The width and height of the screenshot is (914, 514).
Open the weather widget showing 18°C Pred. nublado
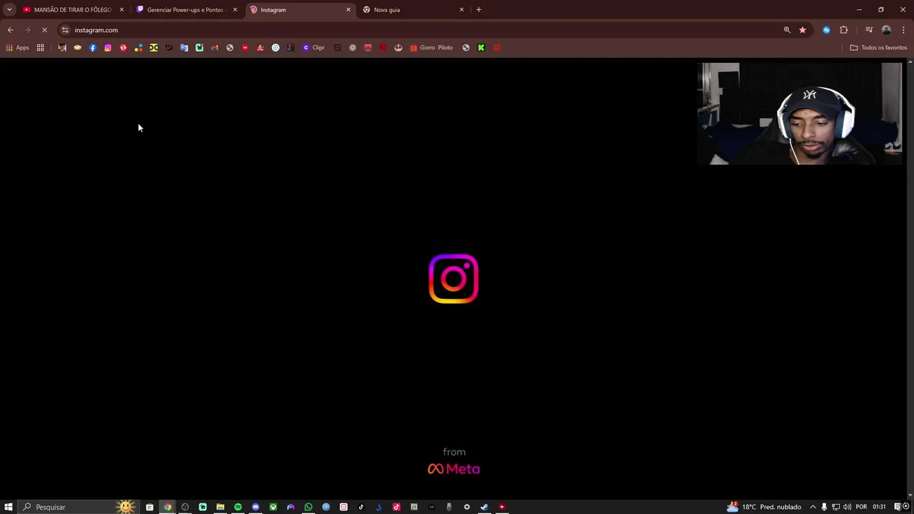pos(764,507)
